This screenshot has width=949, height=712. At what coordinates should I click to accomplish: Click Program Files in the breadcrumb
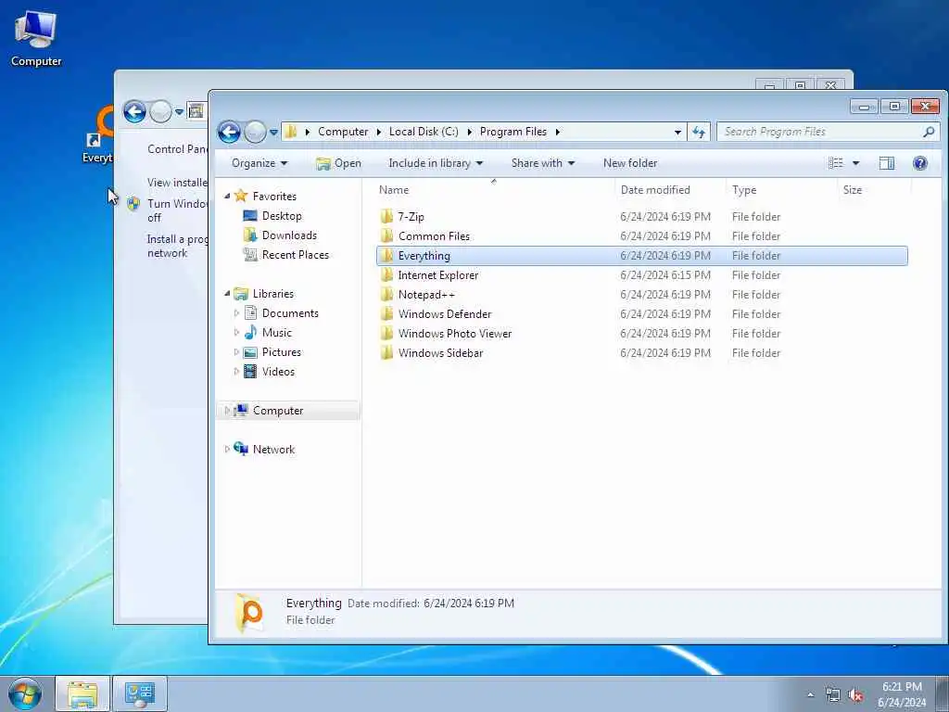click(513, 132)
